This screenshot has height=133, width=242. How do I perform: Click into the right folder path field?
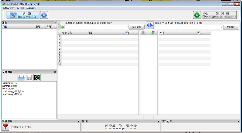pyautogui.click(x=187, y=27)
